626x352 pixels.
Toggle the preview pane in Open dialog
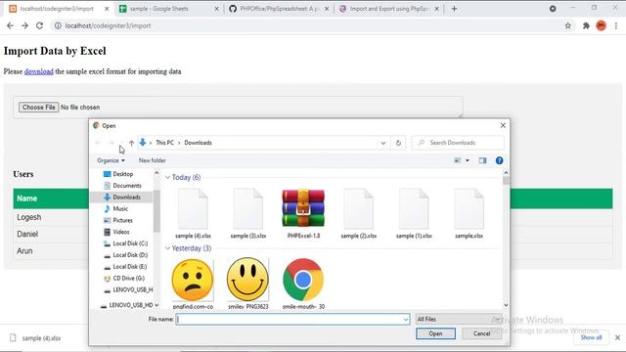pyautogui.click(x=482, y=160)
